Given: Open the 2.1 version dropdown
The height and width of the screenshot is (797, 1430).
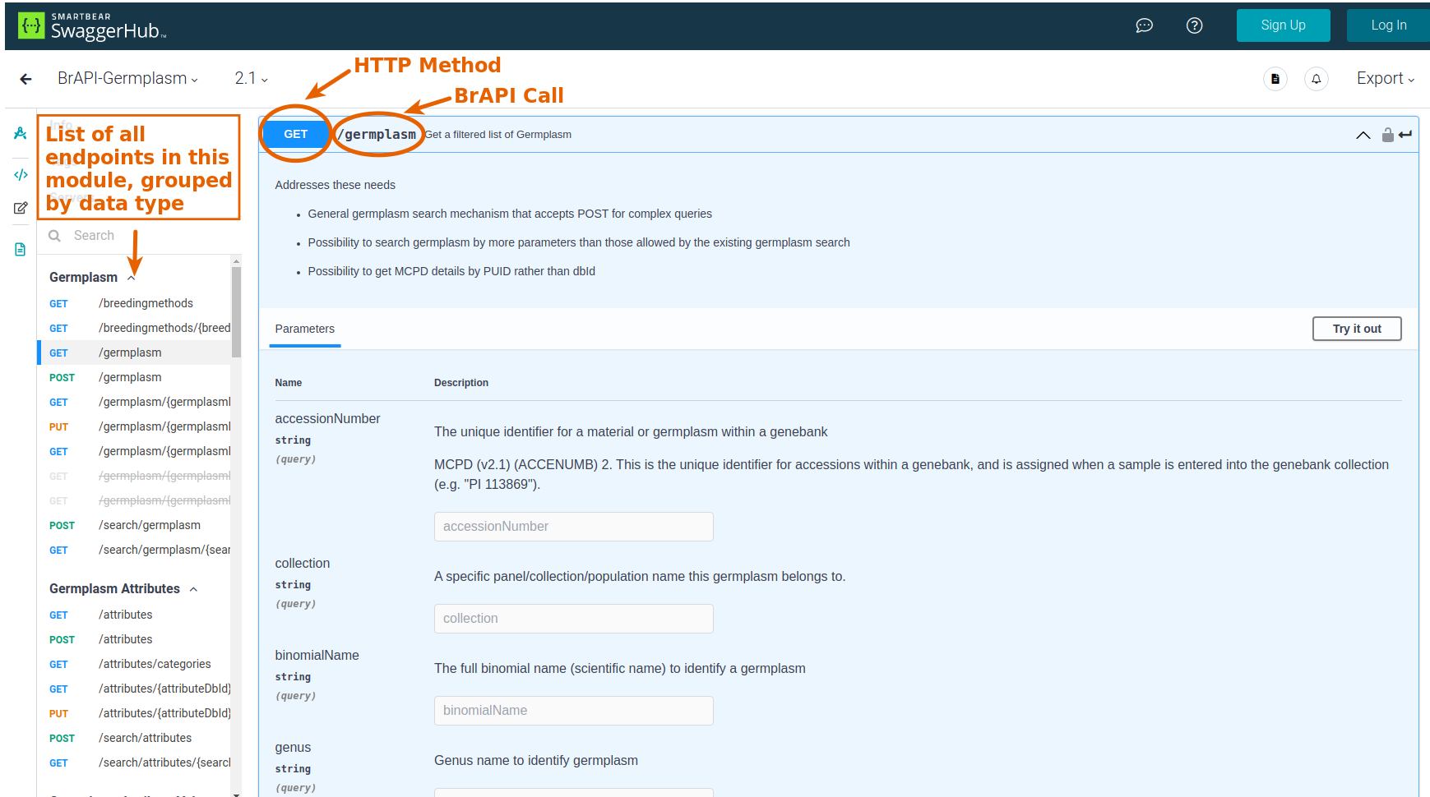Looking at the screenshot, I should pos(251,79).
